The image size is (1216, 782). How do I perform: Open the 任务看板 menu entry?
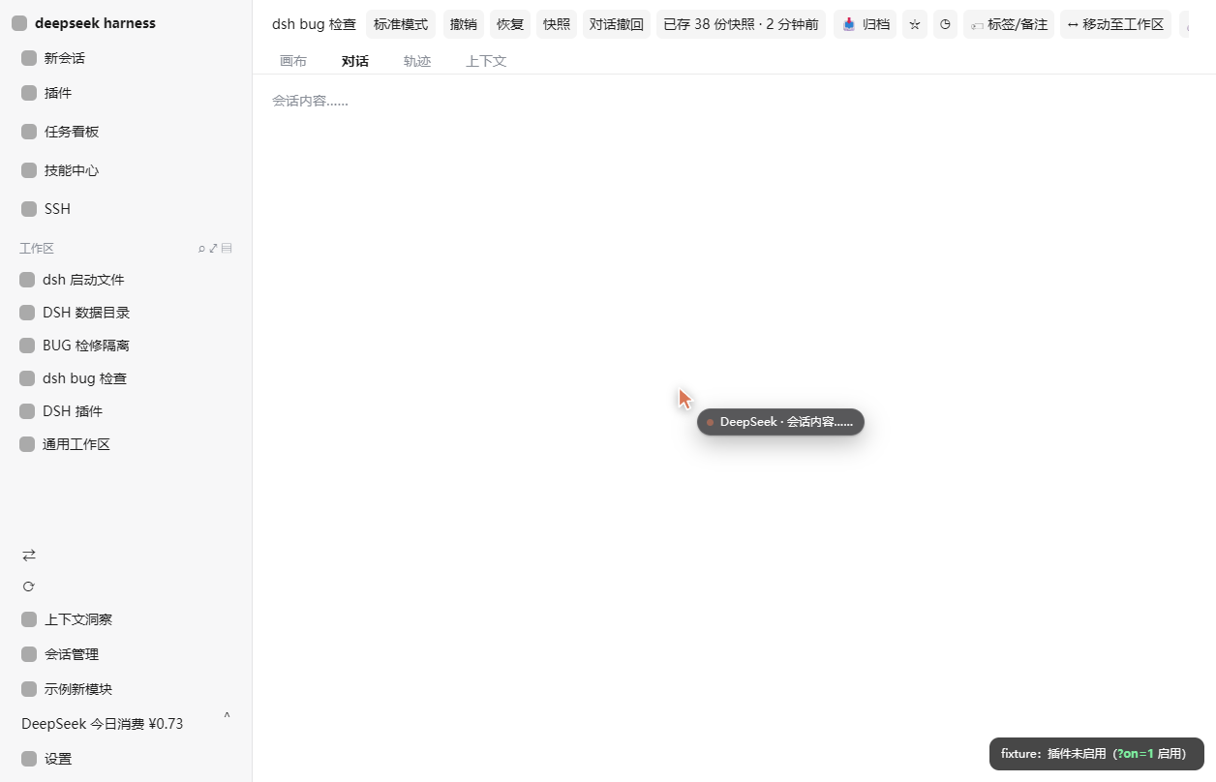click(x=72, y=132)
